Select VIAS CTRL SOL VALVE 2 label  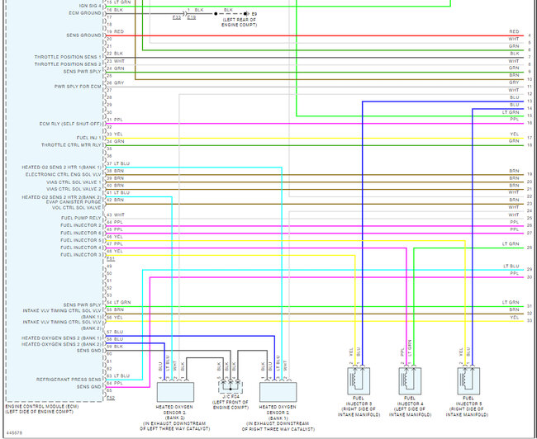[x=74, y=189]
